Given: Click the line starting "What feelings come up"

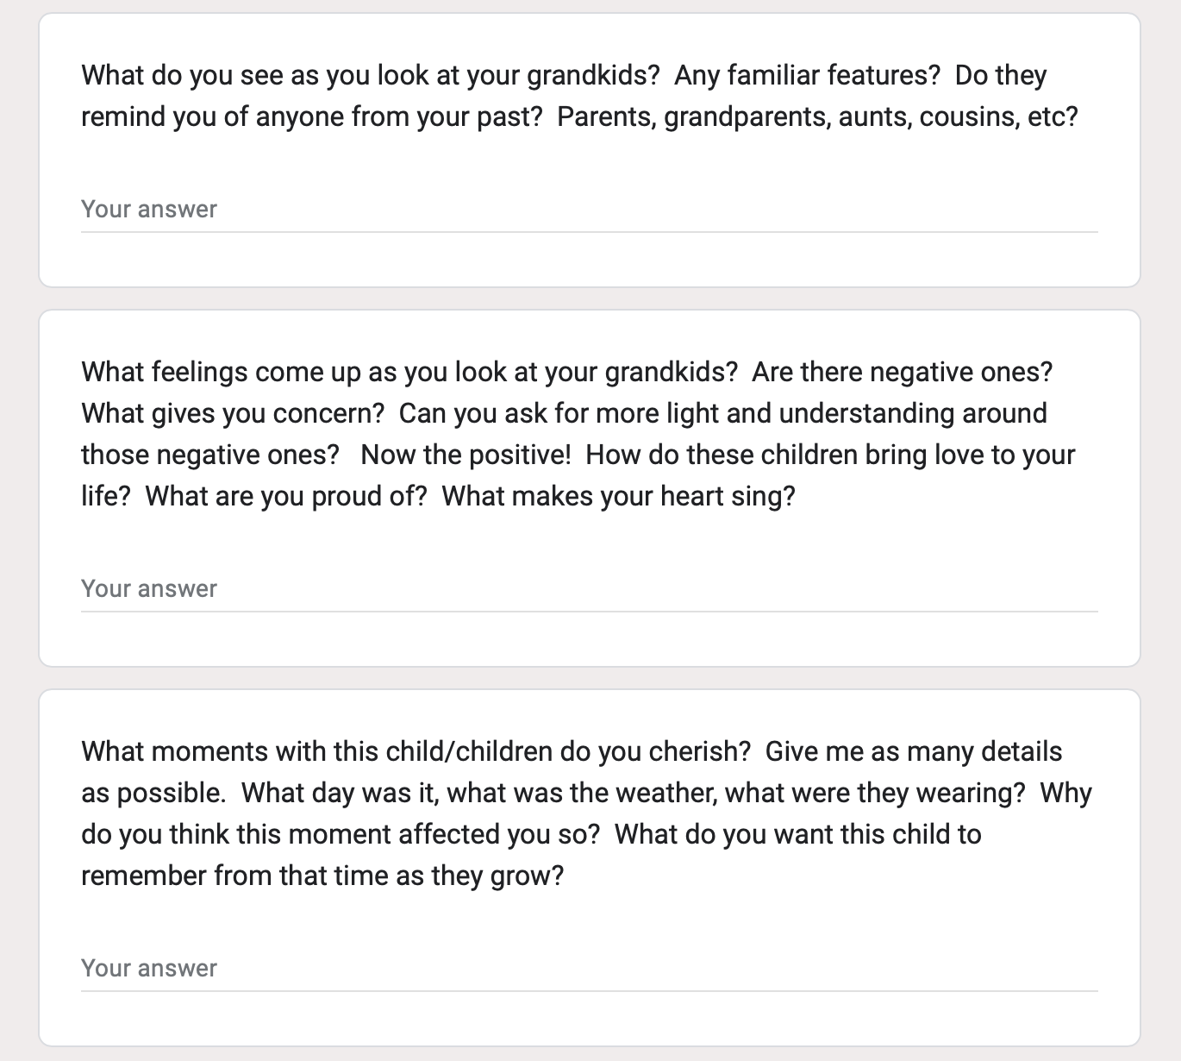Looking at the screenshot, I should [x=567, y=373].
